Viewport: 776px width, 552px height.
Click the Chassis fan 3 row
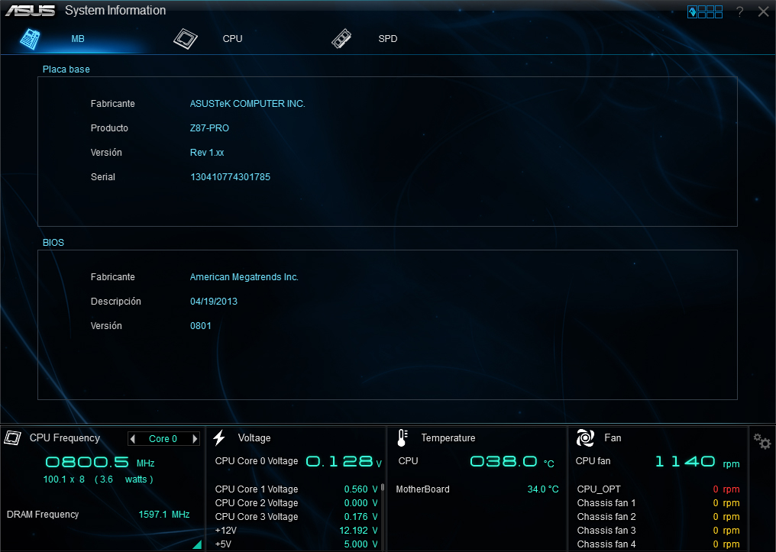point(658,531)
